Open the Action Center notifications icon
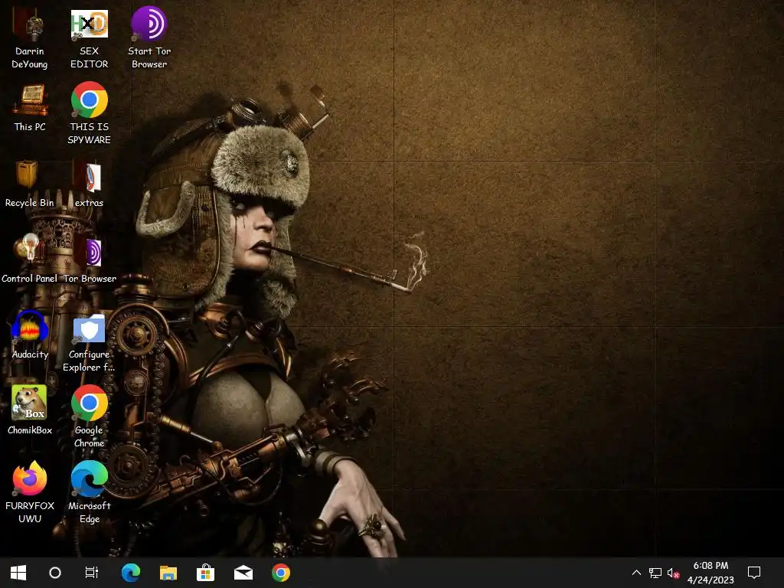The height and width of the screenshot is (588, 784). point(754,573)
